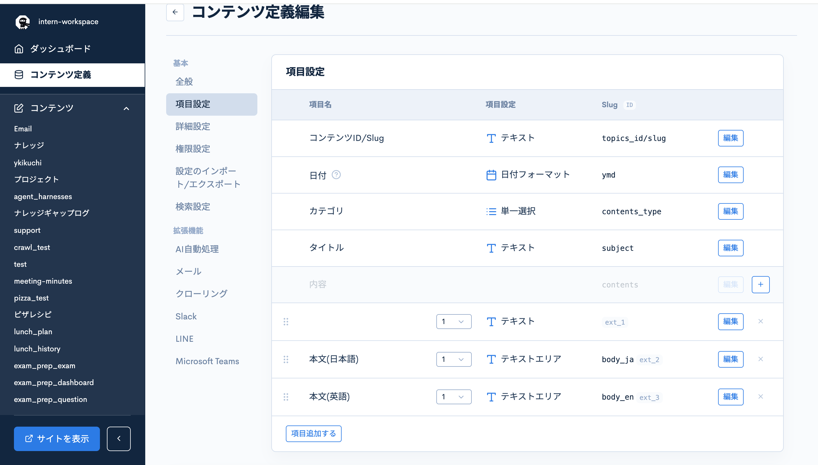Click the サイトを表示 button

coord(57,439)
